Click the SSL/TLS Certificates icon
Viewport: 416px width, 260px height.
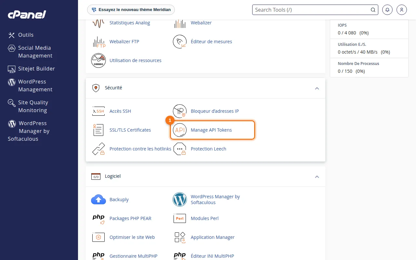(x=98, y=130)
